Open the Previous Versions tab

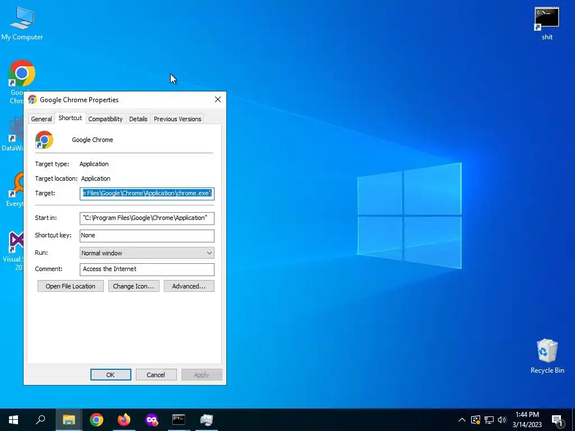click(x=177, y=119)
